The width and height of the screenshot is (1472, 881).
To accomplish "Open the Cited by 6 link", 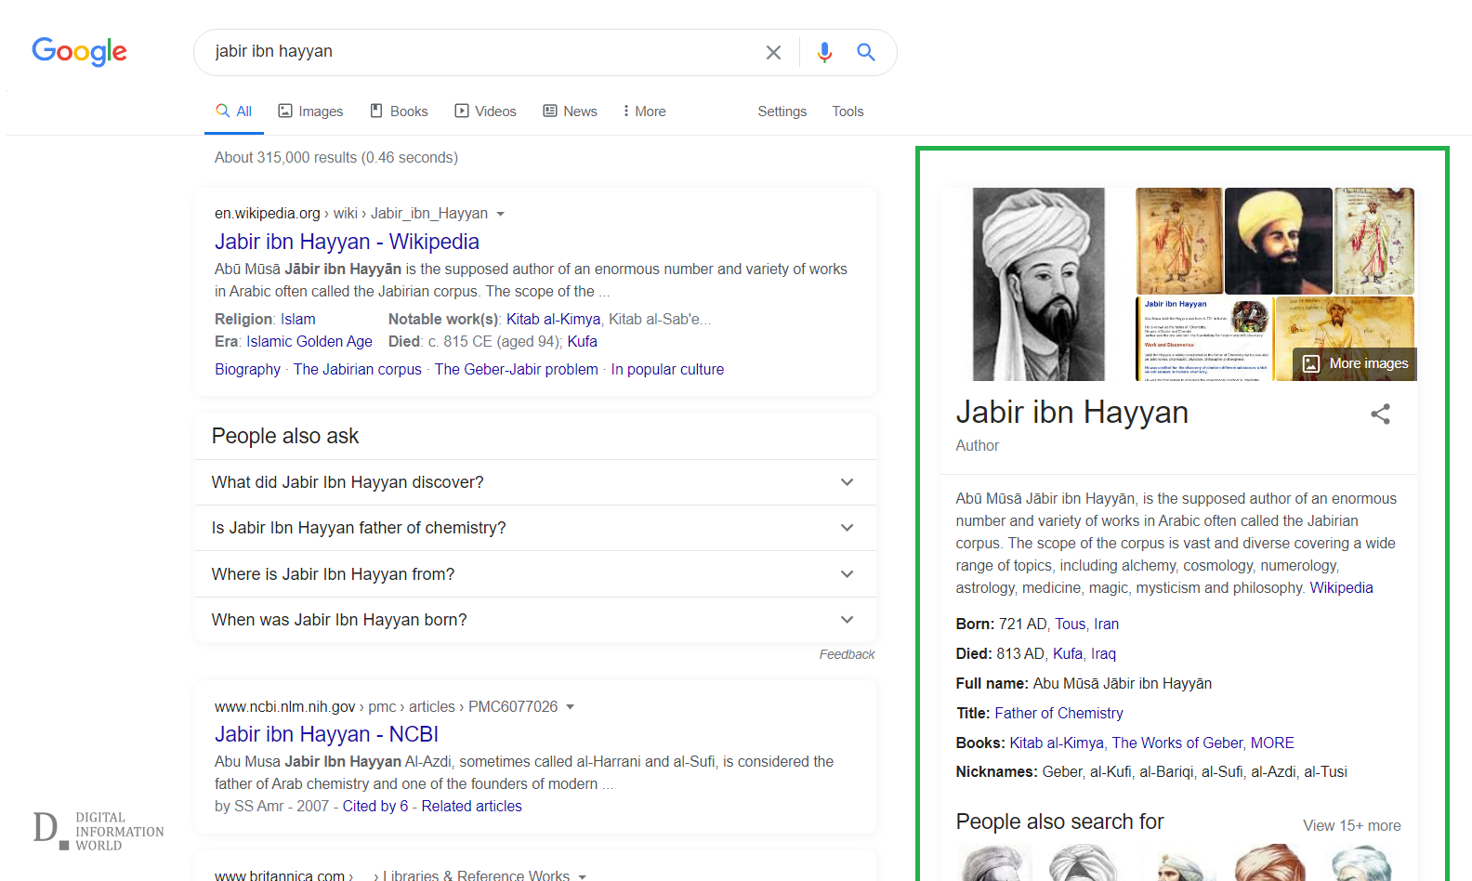I will (x=375, y=807).
